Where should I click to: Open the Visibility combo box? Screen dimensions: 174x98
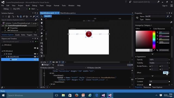pyautogui.click(x=159, y=63)
